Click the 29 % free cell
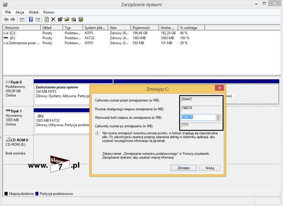The width and height of the screenshot is (283, 206). pos(184,43)
